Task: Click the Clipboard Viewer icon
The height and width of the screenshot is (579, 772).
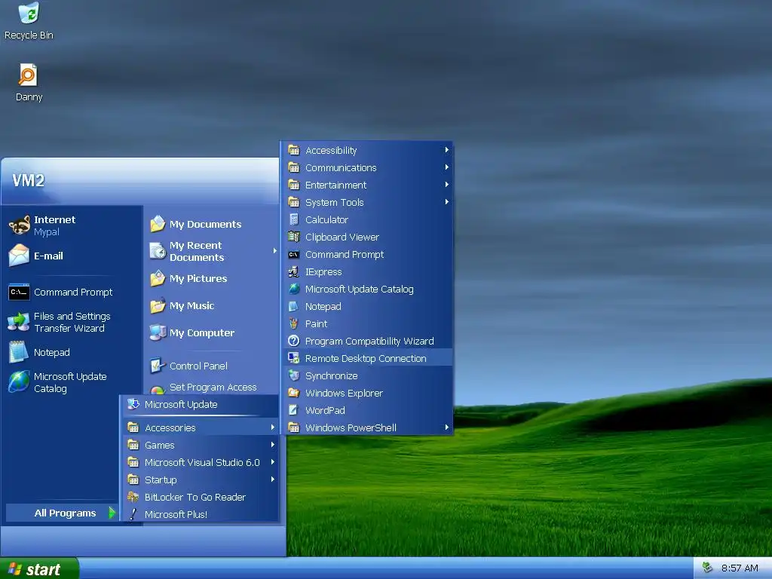Action: coord(294,237)
